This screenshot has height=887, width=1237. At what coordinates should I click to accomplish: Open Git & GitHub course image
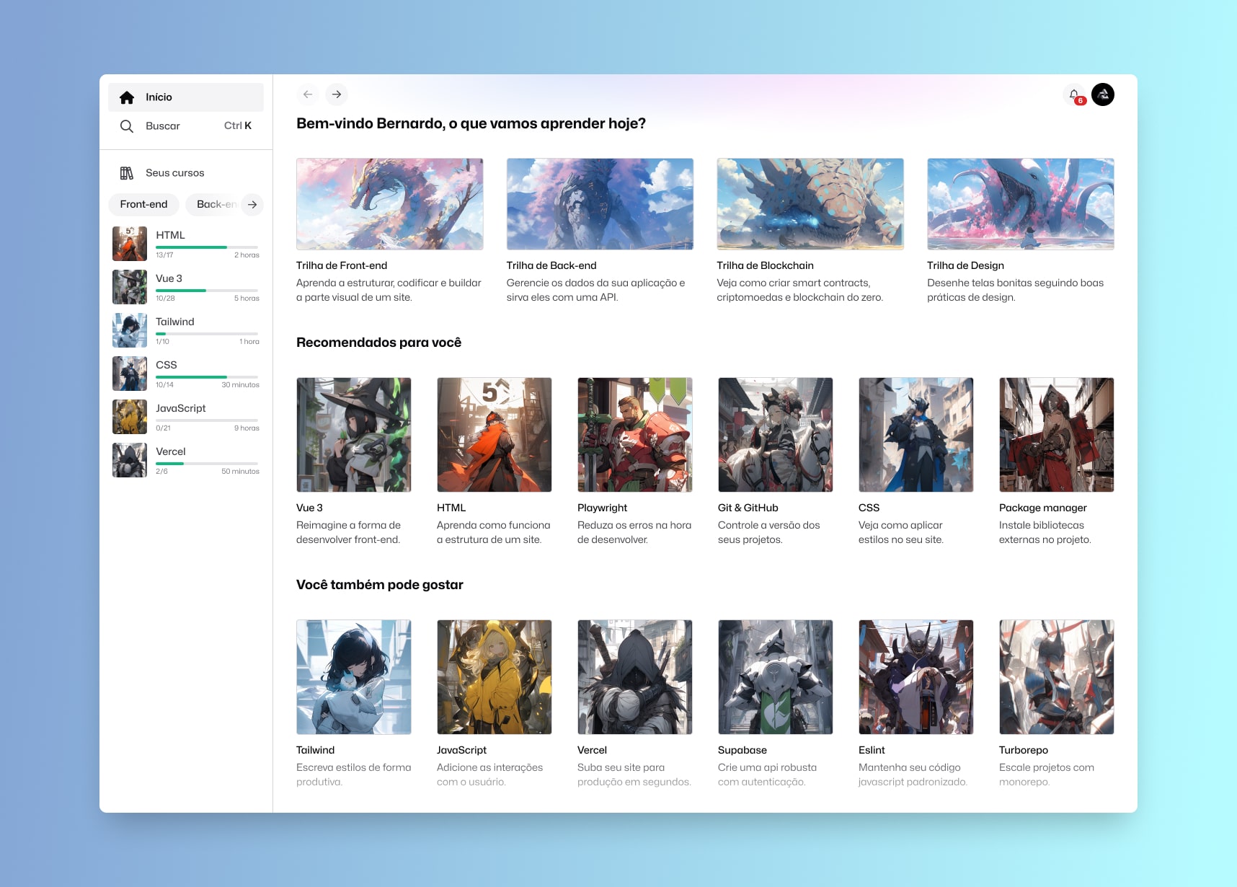click(x=776, y=435)
